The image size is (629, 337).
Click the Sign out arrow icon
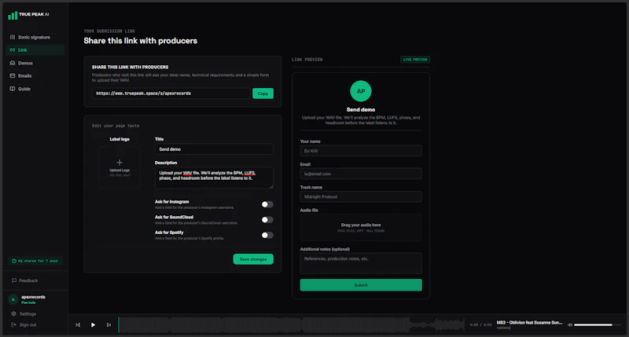(13, 324)
